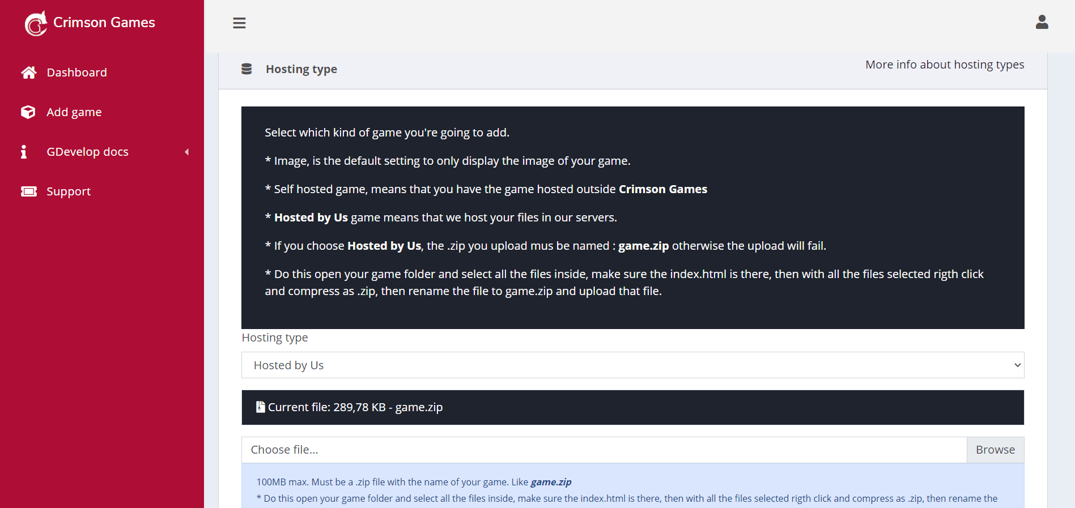Click the zip file icon in Current file bar
Viewport: 1075px width, 508px height.
click(x=261, y=407)
